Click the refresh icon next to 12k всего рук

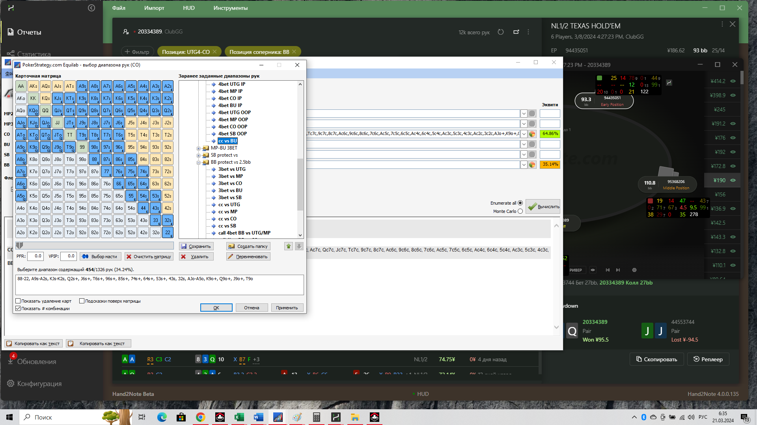click(x=501, y=32)
